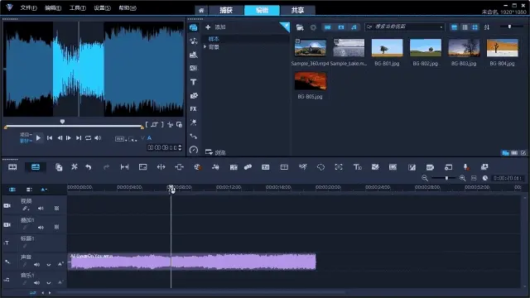Open the sort clips dropdown in library
Viewport: 530px width, 298px height.
[487, 27]
